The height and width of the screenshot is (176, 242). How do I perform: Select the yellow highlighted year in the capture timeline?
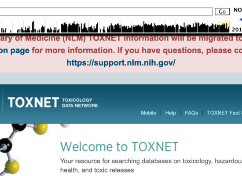224,27
